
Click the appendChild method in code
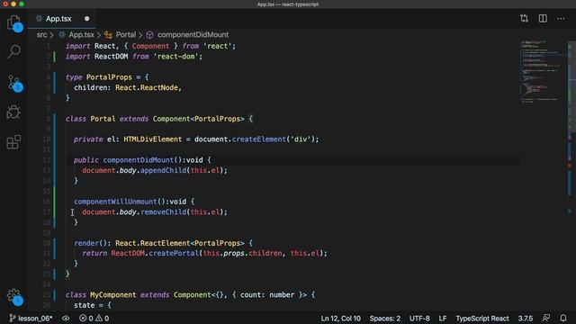pos(164,170)
